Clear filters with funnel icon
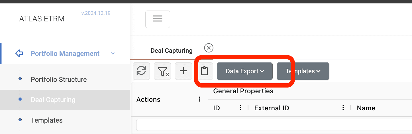Image resolution: width=412 pixels, height=134 pixels. pos(162,71)
